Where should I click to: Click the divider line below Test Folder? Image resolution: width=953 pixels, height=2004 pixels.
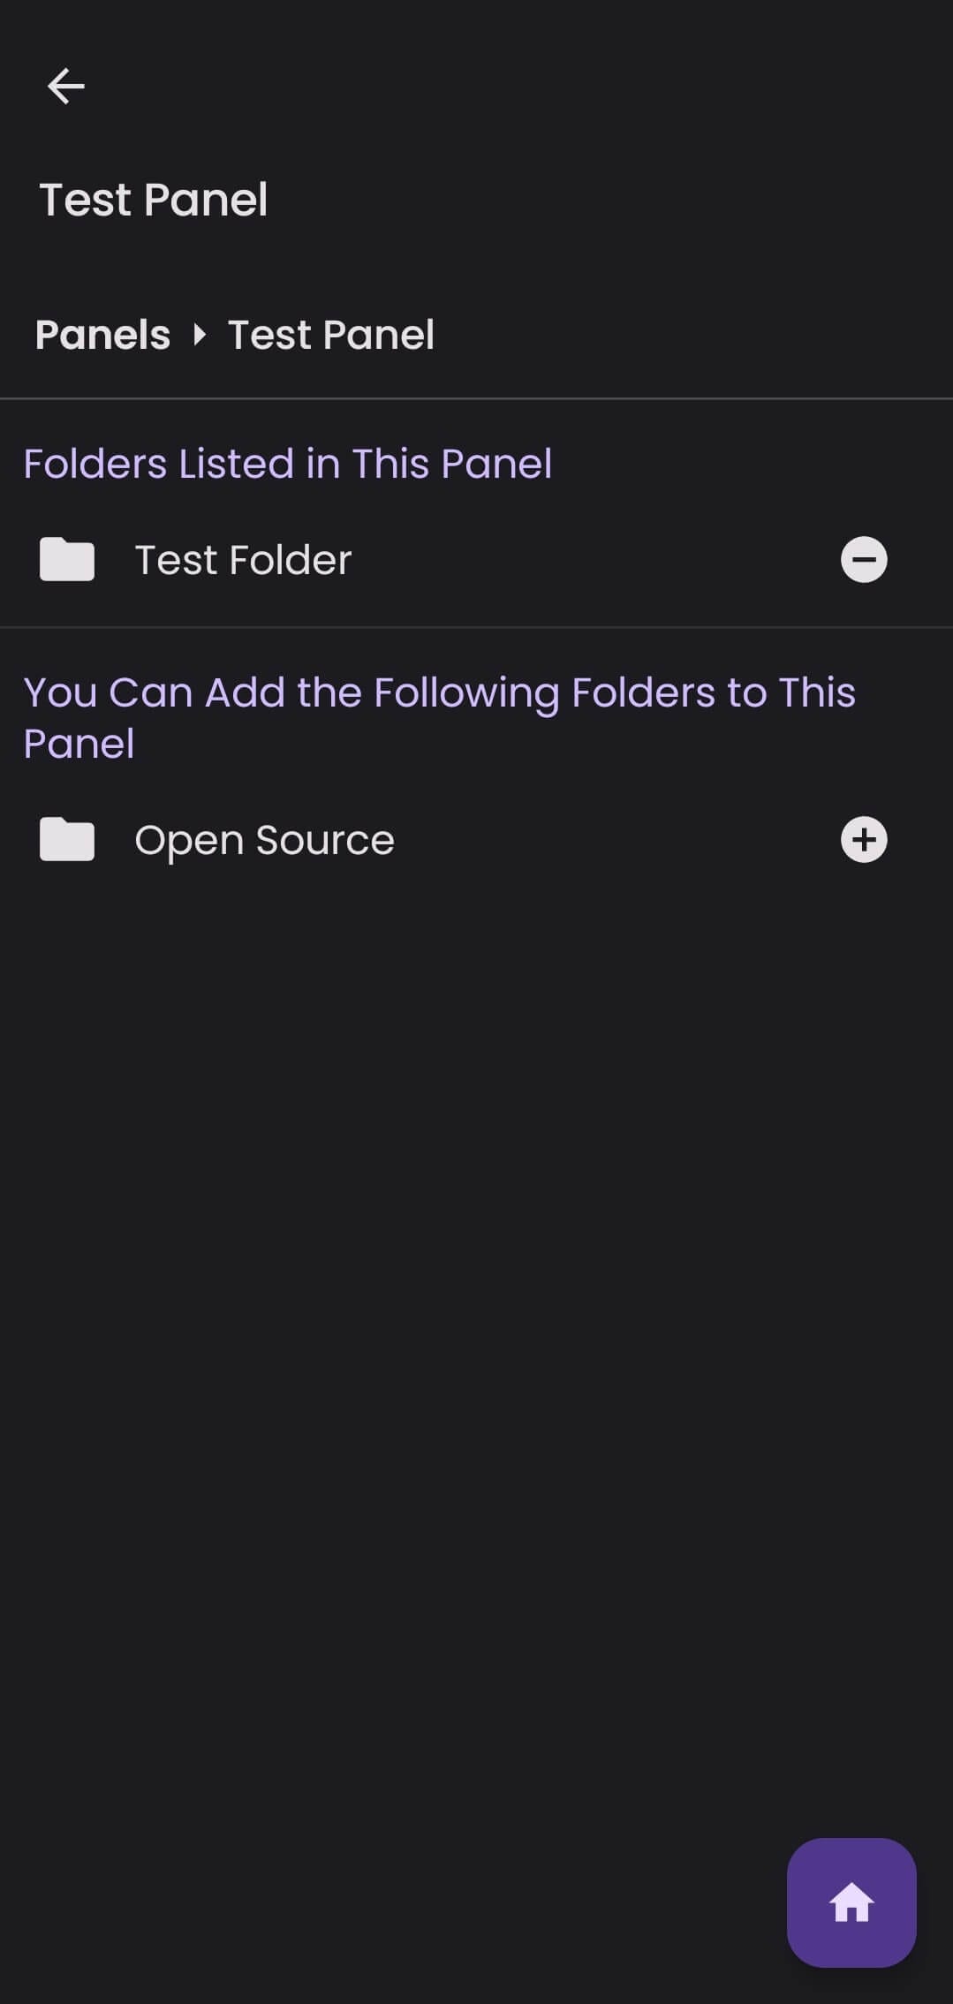pyautogui.click(x=477, y=627)
